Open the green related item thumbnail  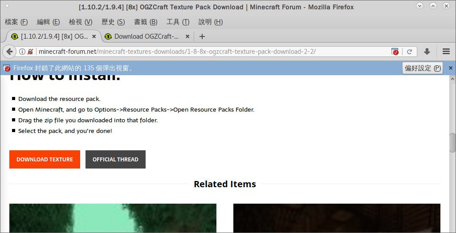coord(113,218)
